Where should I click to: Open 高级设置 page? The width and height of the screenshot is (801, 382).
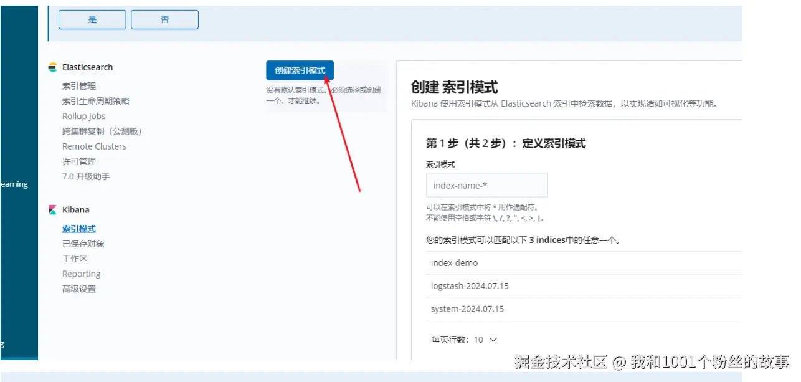[x=79, y=289]
